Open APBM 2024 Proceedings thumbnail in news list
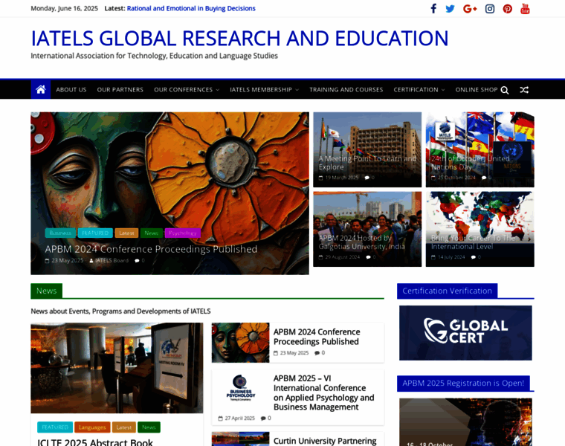The height and width of the screenshot is (446, 565). click(x=240, y=343)
